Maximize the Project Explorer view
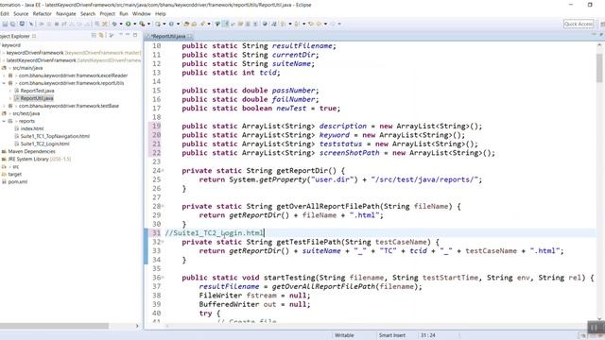This screenshot has width=605, height=340. coord(135,35)
